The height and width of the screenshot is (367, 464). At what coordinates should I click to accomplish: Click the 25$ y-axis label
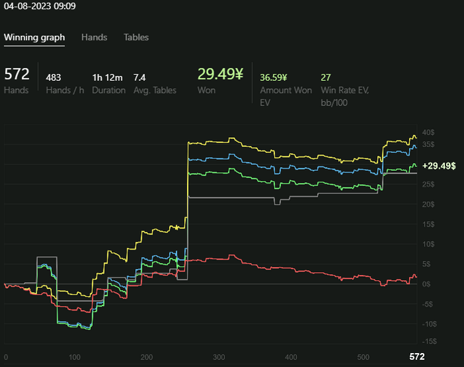pyautogui.click(x=428, y=184)
